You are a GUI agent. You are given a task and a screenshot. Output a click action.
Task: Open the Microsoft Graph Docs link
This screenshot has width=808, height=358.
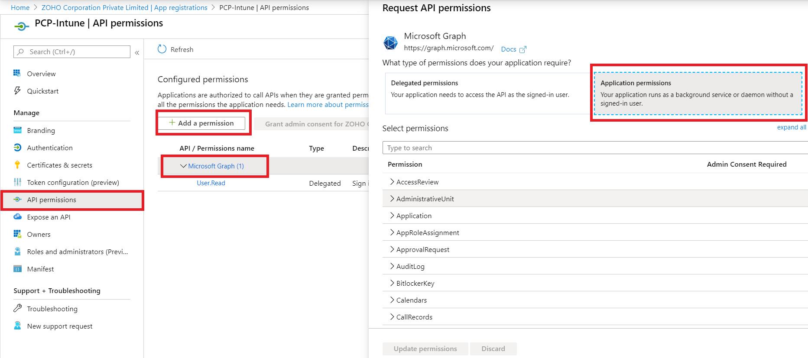tap(508, 49)
